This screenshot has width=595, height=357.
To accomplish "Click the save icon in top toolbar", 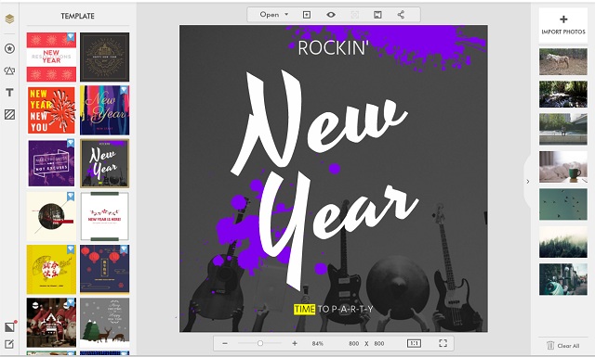I will pyautogui.click(x=377, y=15).
